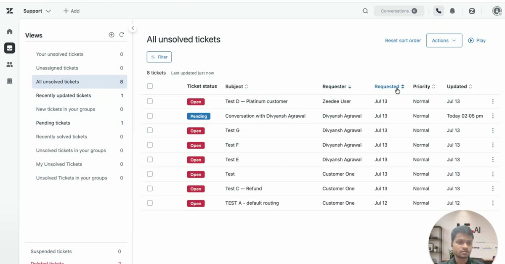505x264 pixels.
Task: Check the Test D — Platinum customer ticket
Action: (x=150, y=101)
